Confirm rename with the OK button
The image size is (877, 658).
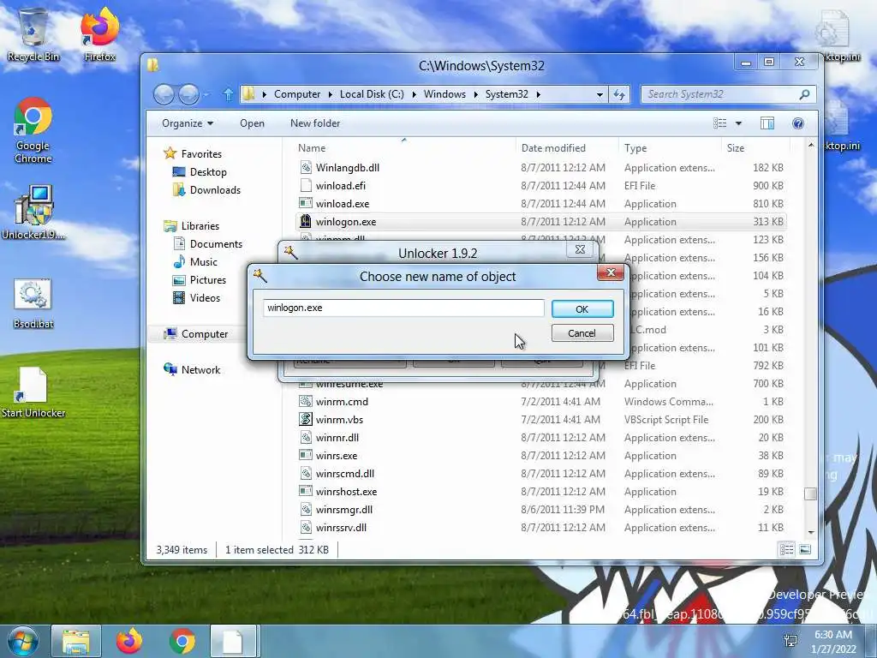pos(582,308)
